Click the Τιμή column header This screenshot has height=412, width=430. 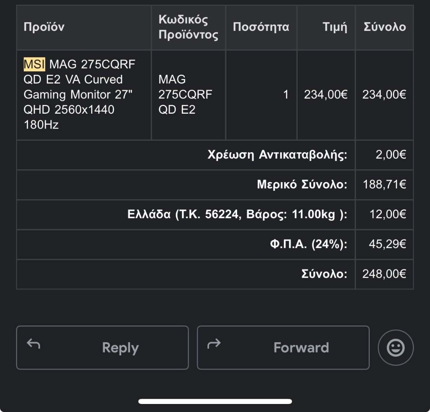click(x=335, y=27)
